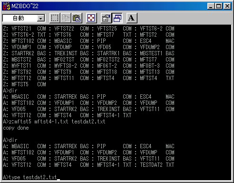Click the MZBDO~22 title bar text
Viewport: 234px width, 183px height.
(25, 6)
